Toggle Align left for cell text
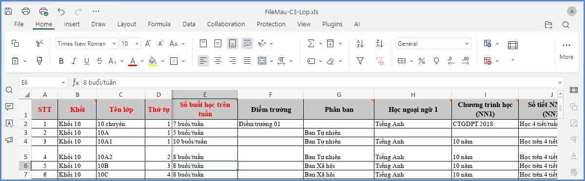The height and width of the screenshot is (181, 585). click(203, 61)
